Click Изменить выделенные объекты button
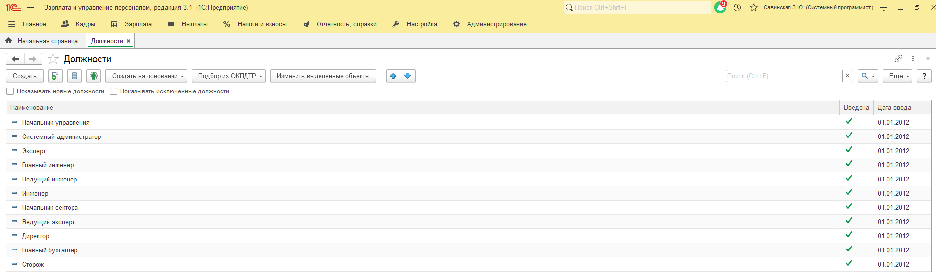This screenshot has height=272, width=936. tap(323, 76)
